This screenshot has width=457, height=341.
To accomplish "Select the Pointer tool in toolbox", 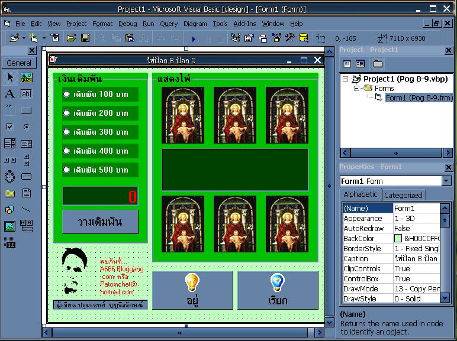I will [10, 77].
